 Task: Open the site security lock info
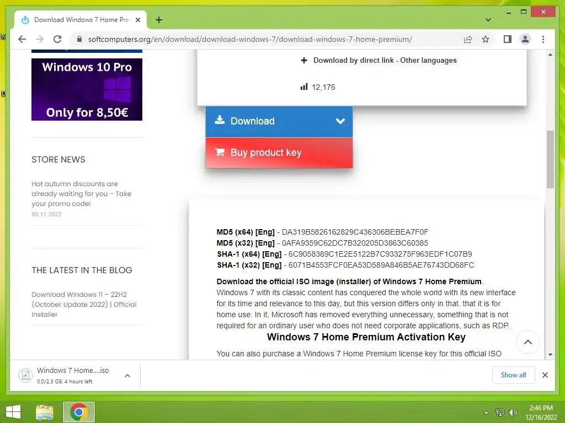click(x=79, y=39)
